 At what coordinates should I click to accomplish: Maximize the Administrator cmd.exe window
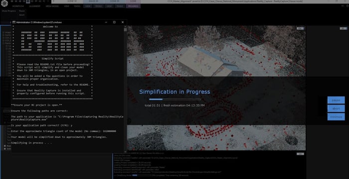pos(114,22)
